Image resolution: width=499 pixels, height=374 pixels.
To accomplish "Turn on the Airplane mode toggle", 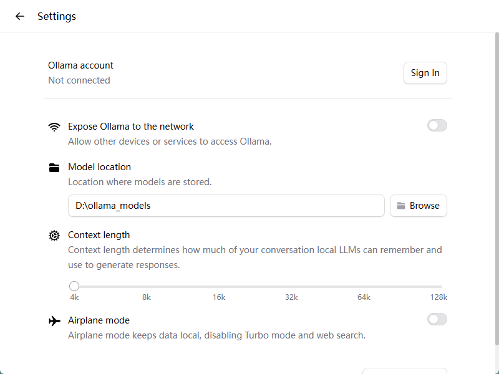I will tap(437, 319).
